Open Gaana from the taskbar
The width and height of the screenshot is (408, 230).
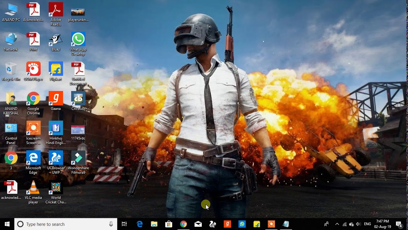pos(227,224)
